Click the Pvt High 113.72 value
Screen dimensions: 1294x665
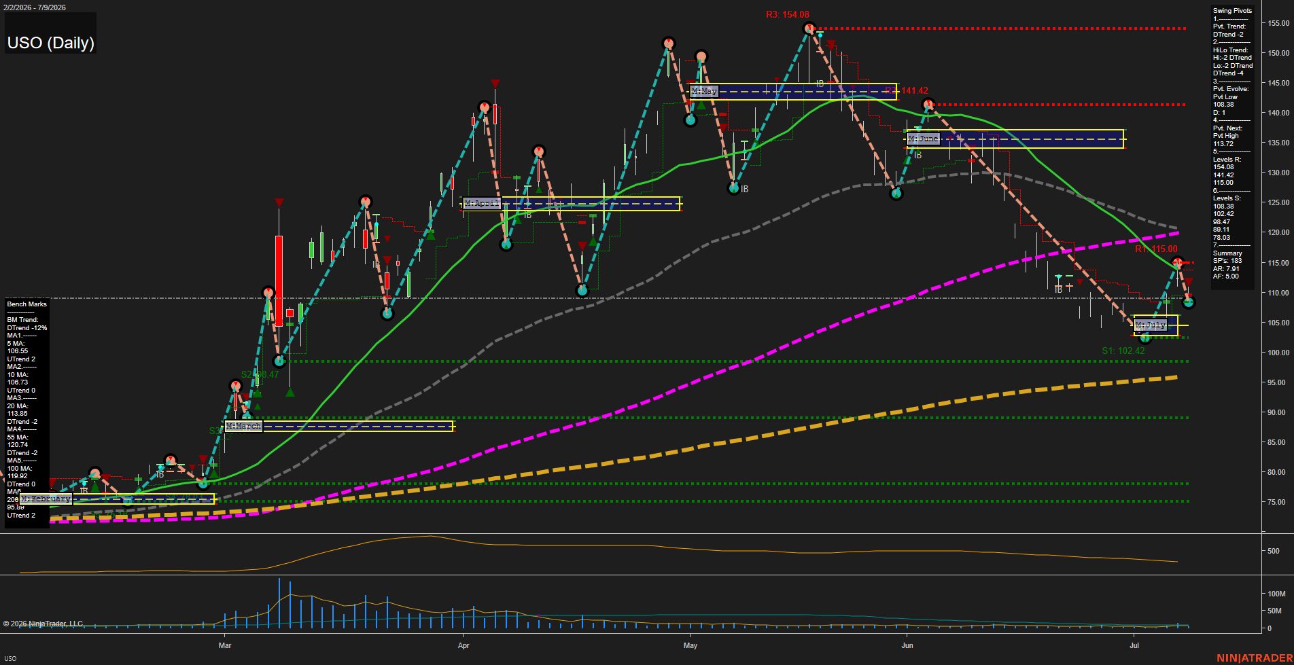point(1226,140)
